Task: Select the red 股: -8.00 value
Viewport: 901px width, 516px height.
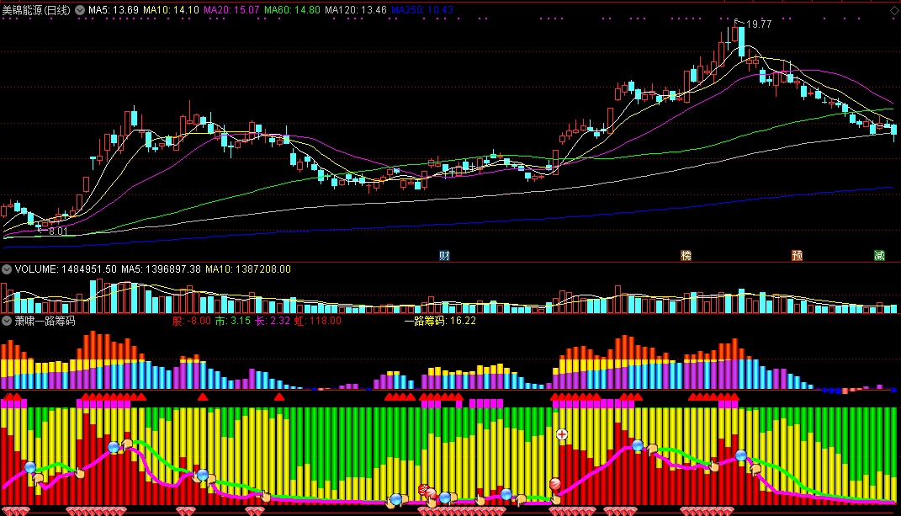Action: coord(191,321)
